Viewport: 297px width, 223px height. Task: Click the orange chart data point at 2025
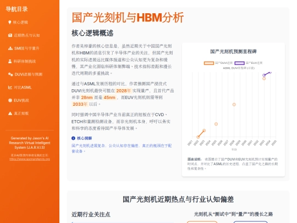click(x=216, y=124)
